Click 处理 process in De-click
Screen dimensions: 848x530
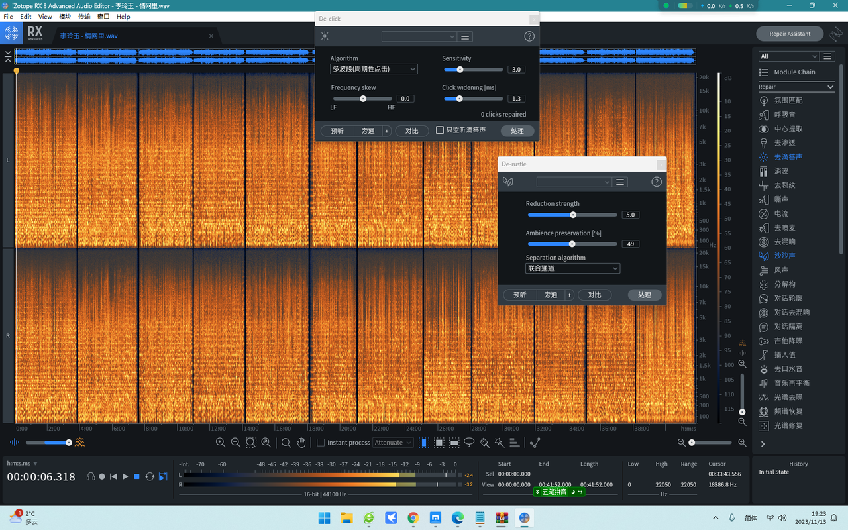coord(517,131)
